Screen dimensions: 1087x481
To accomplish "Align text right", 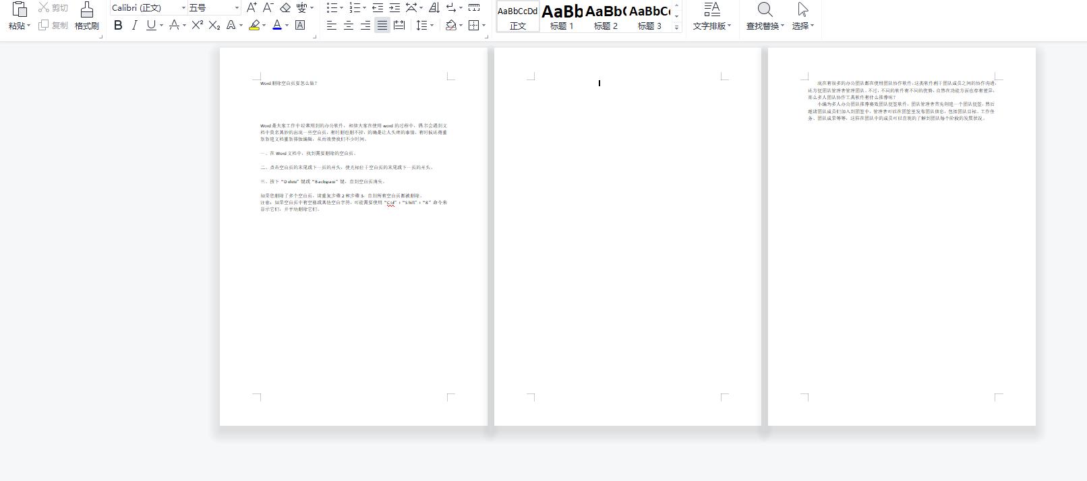I will click(365, 25).
